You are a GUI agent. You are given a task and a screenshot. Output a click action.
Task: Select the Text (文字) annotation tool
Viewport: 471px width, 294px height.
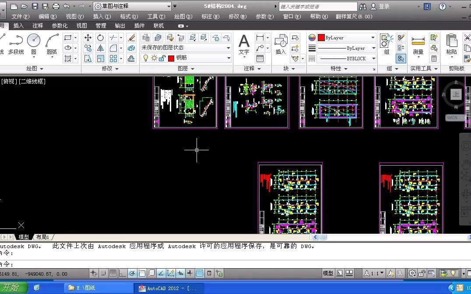[x=244, y=45]
